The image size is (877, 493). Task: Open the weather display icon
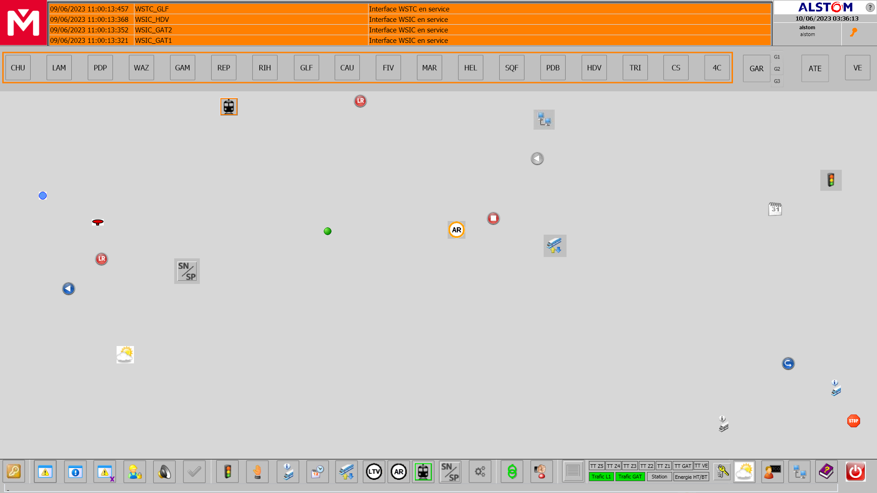pyautogui.click(x=744, y=472)
